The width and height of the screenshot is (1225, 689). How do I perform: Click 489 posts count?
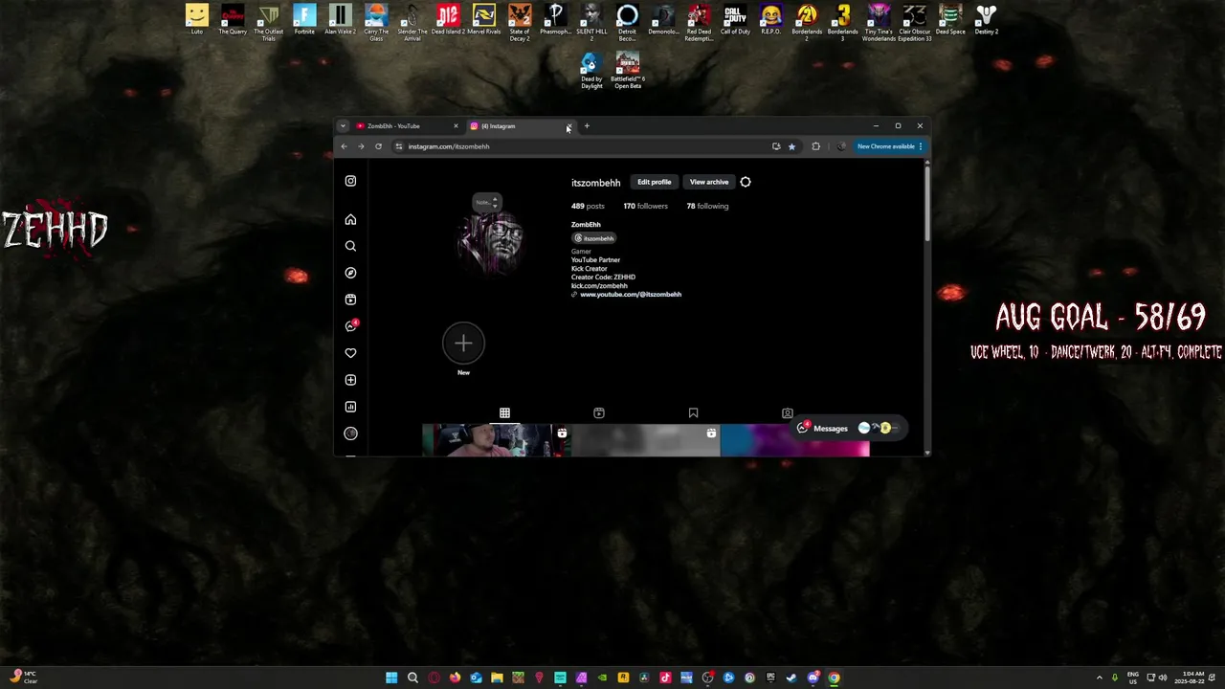[x=588, y=206]
